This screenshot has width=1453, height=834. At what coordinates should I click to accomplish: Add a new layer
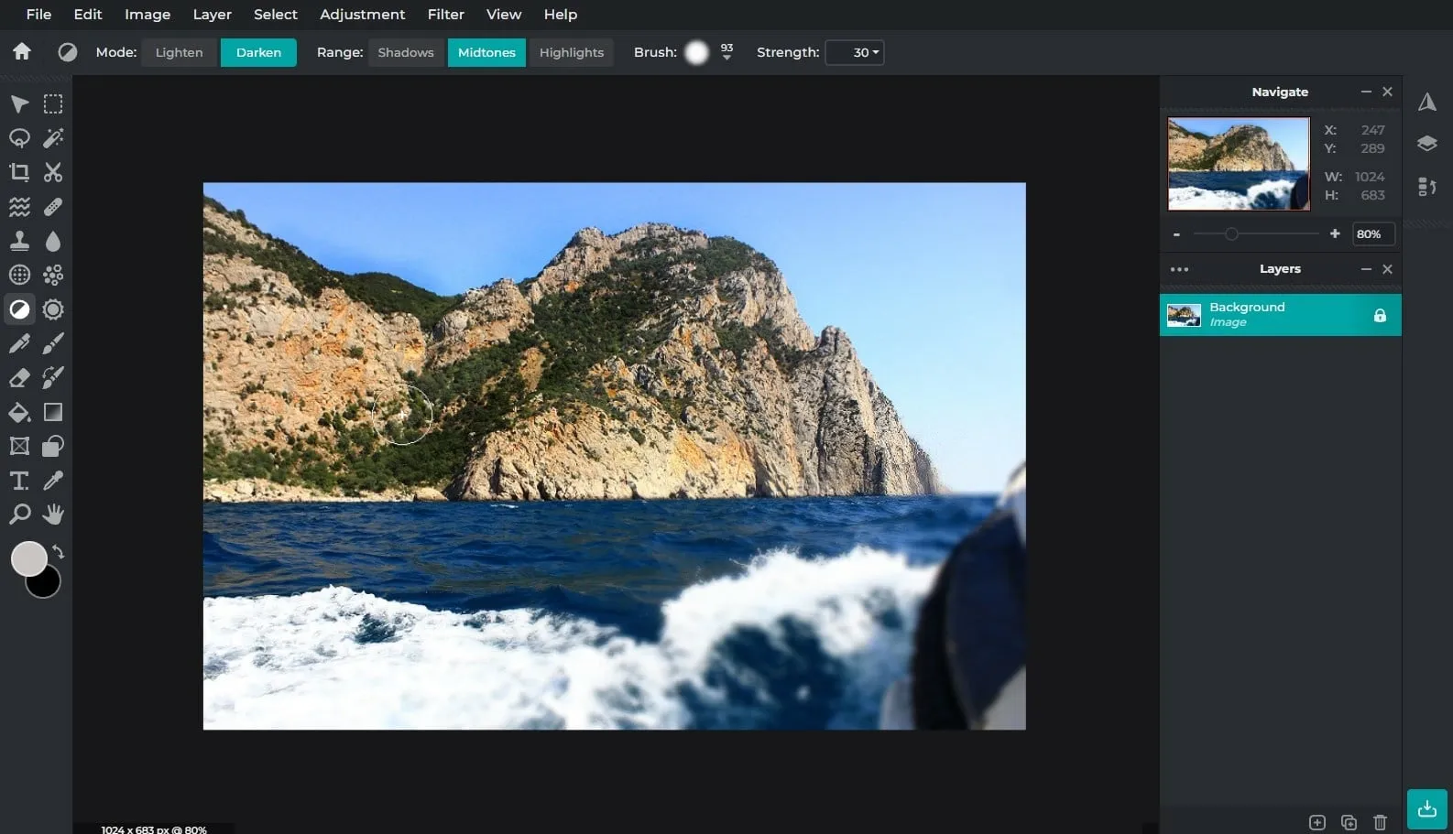[x=1317, y=822]
